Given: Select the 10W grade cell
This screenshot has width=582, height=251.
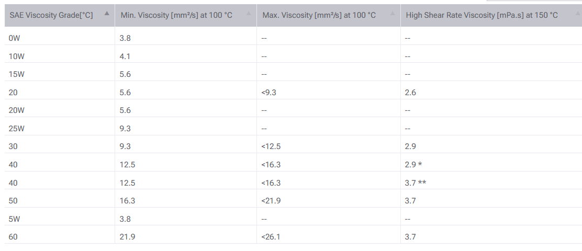Looking at the screenshot, I should click(x=17, y=56).
